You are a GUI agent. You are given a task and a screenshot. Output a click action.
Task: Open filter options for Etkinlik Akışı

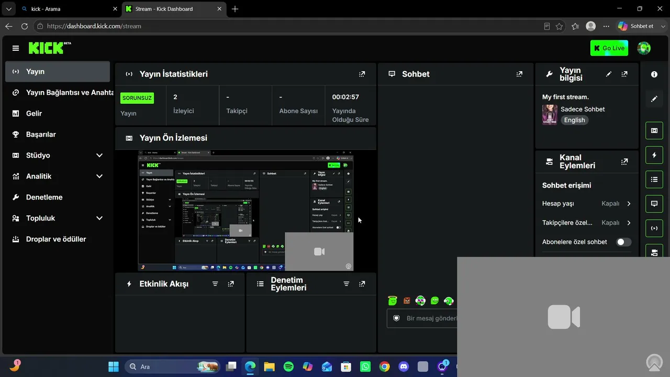pos(215,284)
